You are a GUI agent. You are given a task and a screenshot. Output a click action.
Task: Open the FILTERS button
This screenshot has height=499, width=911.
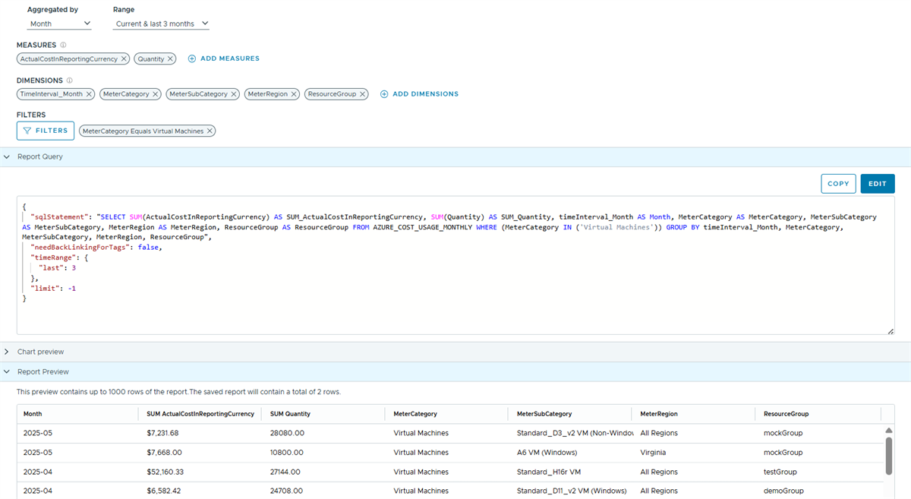[46, 131]
